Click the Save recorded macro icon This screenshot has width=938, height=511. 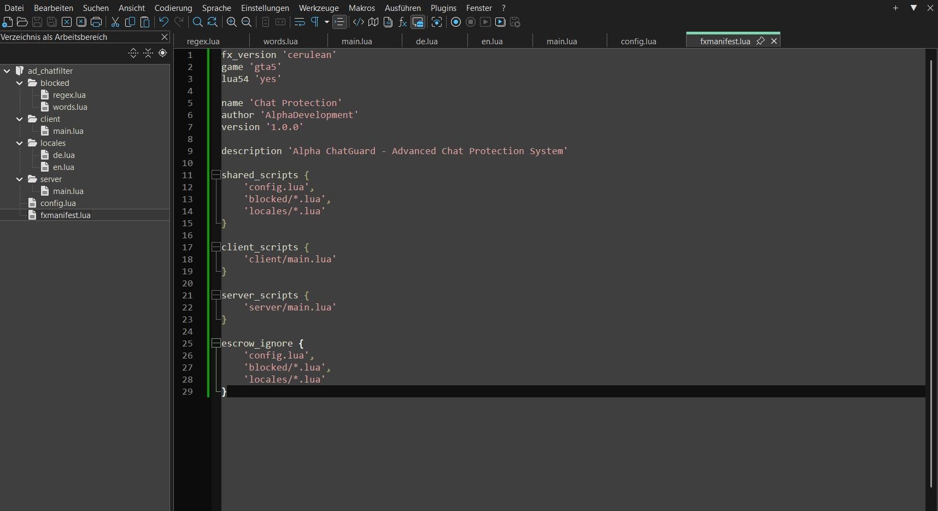click(515, 22)
